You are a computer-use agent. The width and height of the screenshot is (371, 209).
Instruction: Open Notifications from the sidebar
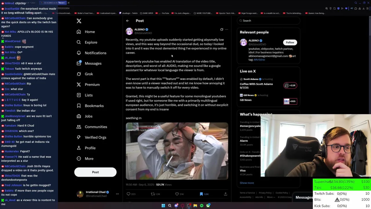91,53
